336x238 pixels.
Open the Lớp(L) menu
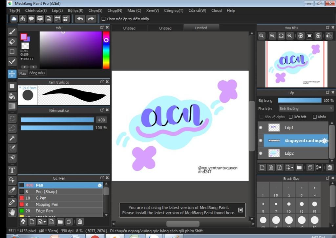point(57,10)
